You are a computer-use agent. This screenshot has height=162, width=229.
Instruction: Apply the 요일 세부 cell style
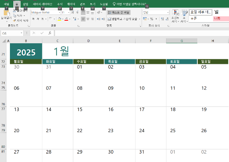point(201,12)
